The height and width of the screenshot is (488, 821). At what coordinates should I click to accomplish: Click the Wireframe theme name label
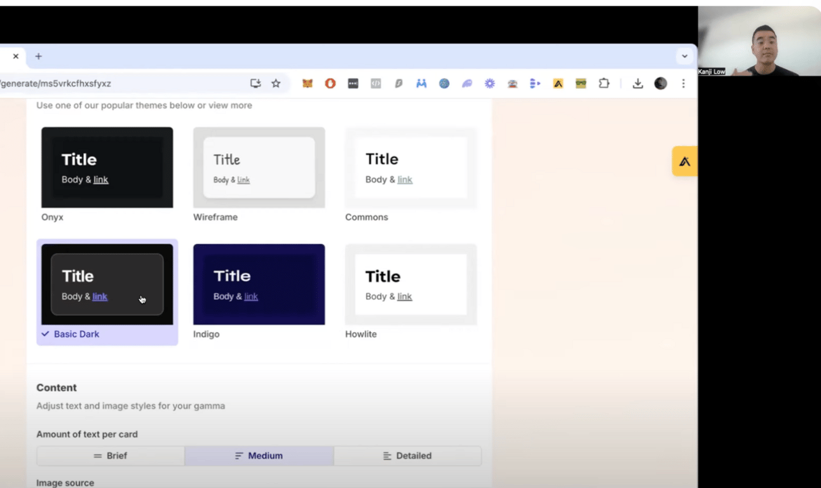(x=215, y=217)
